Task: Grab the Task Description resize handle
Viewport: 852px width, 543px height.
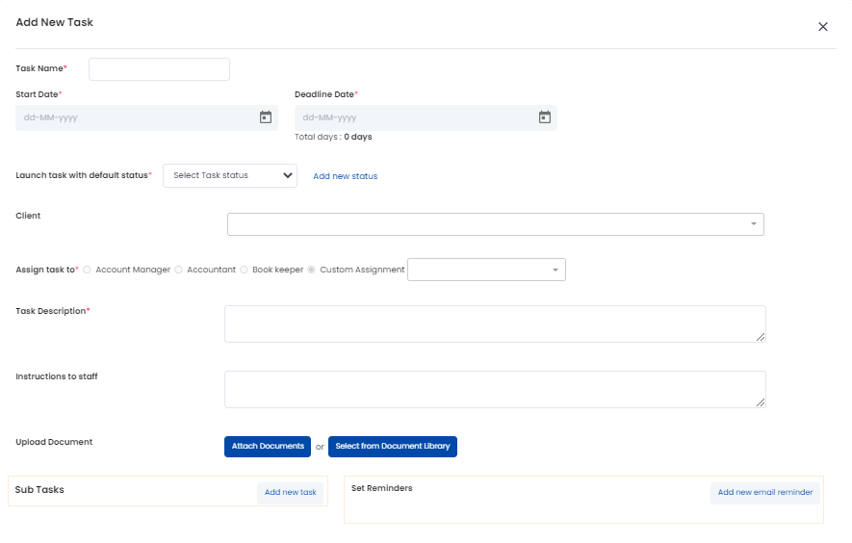Action: pos(761,338)
